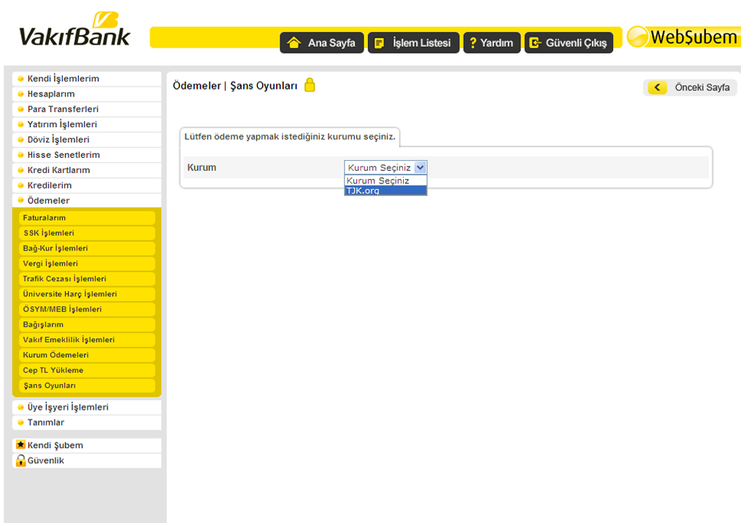Viewport: 741px width, 523px height.
Task: Open Hisse Senetlerim menu
Action: [x=86, y=155]
